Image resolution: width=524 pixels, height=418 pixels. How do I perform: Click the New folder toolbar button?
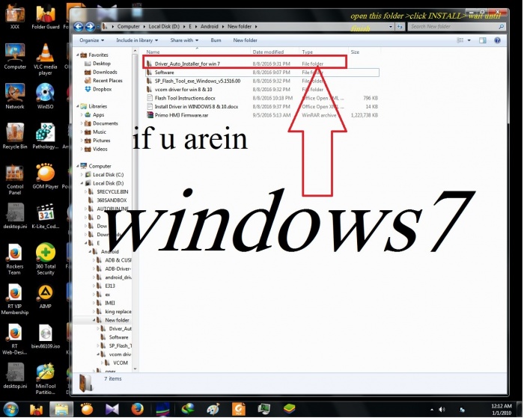[x=246, y=40]
